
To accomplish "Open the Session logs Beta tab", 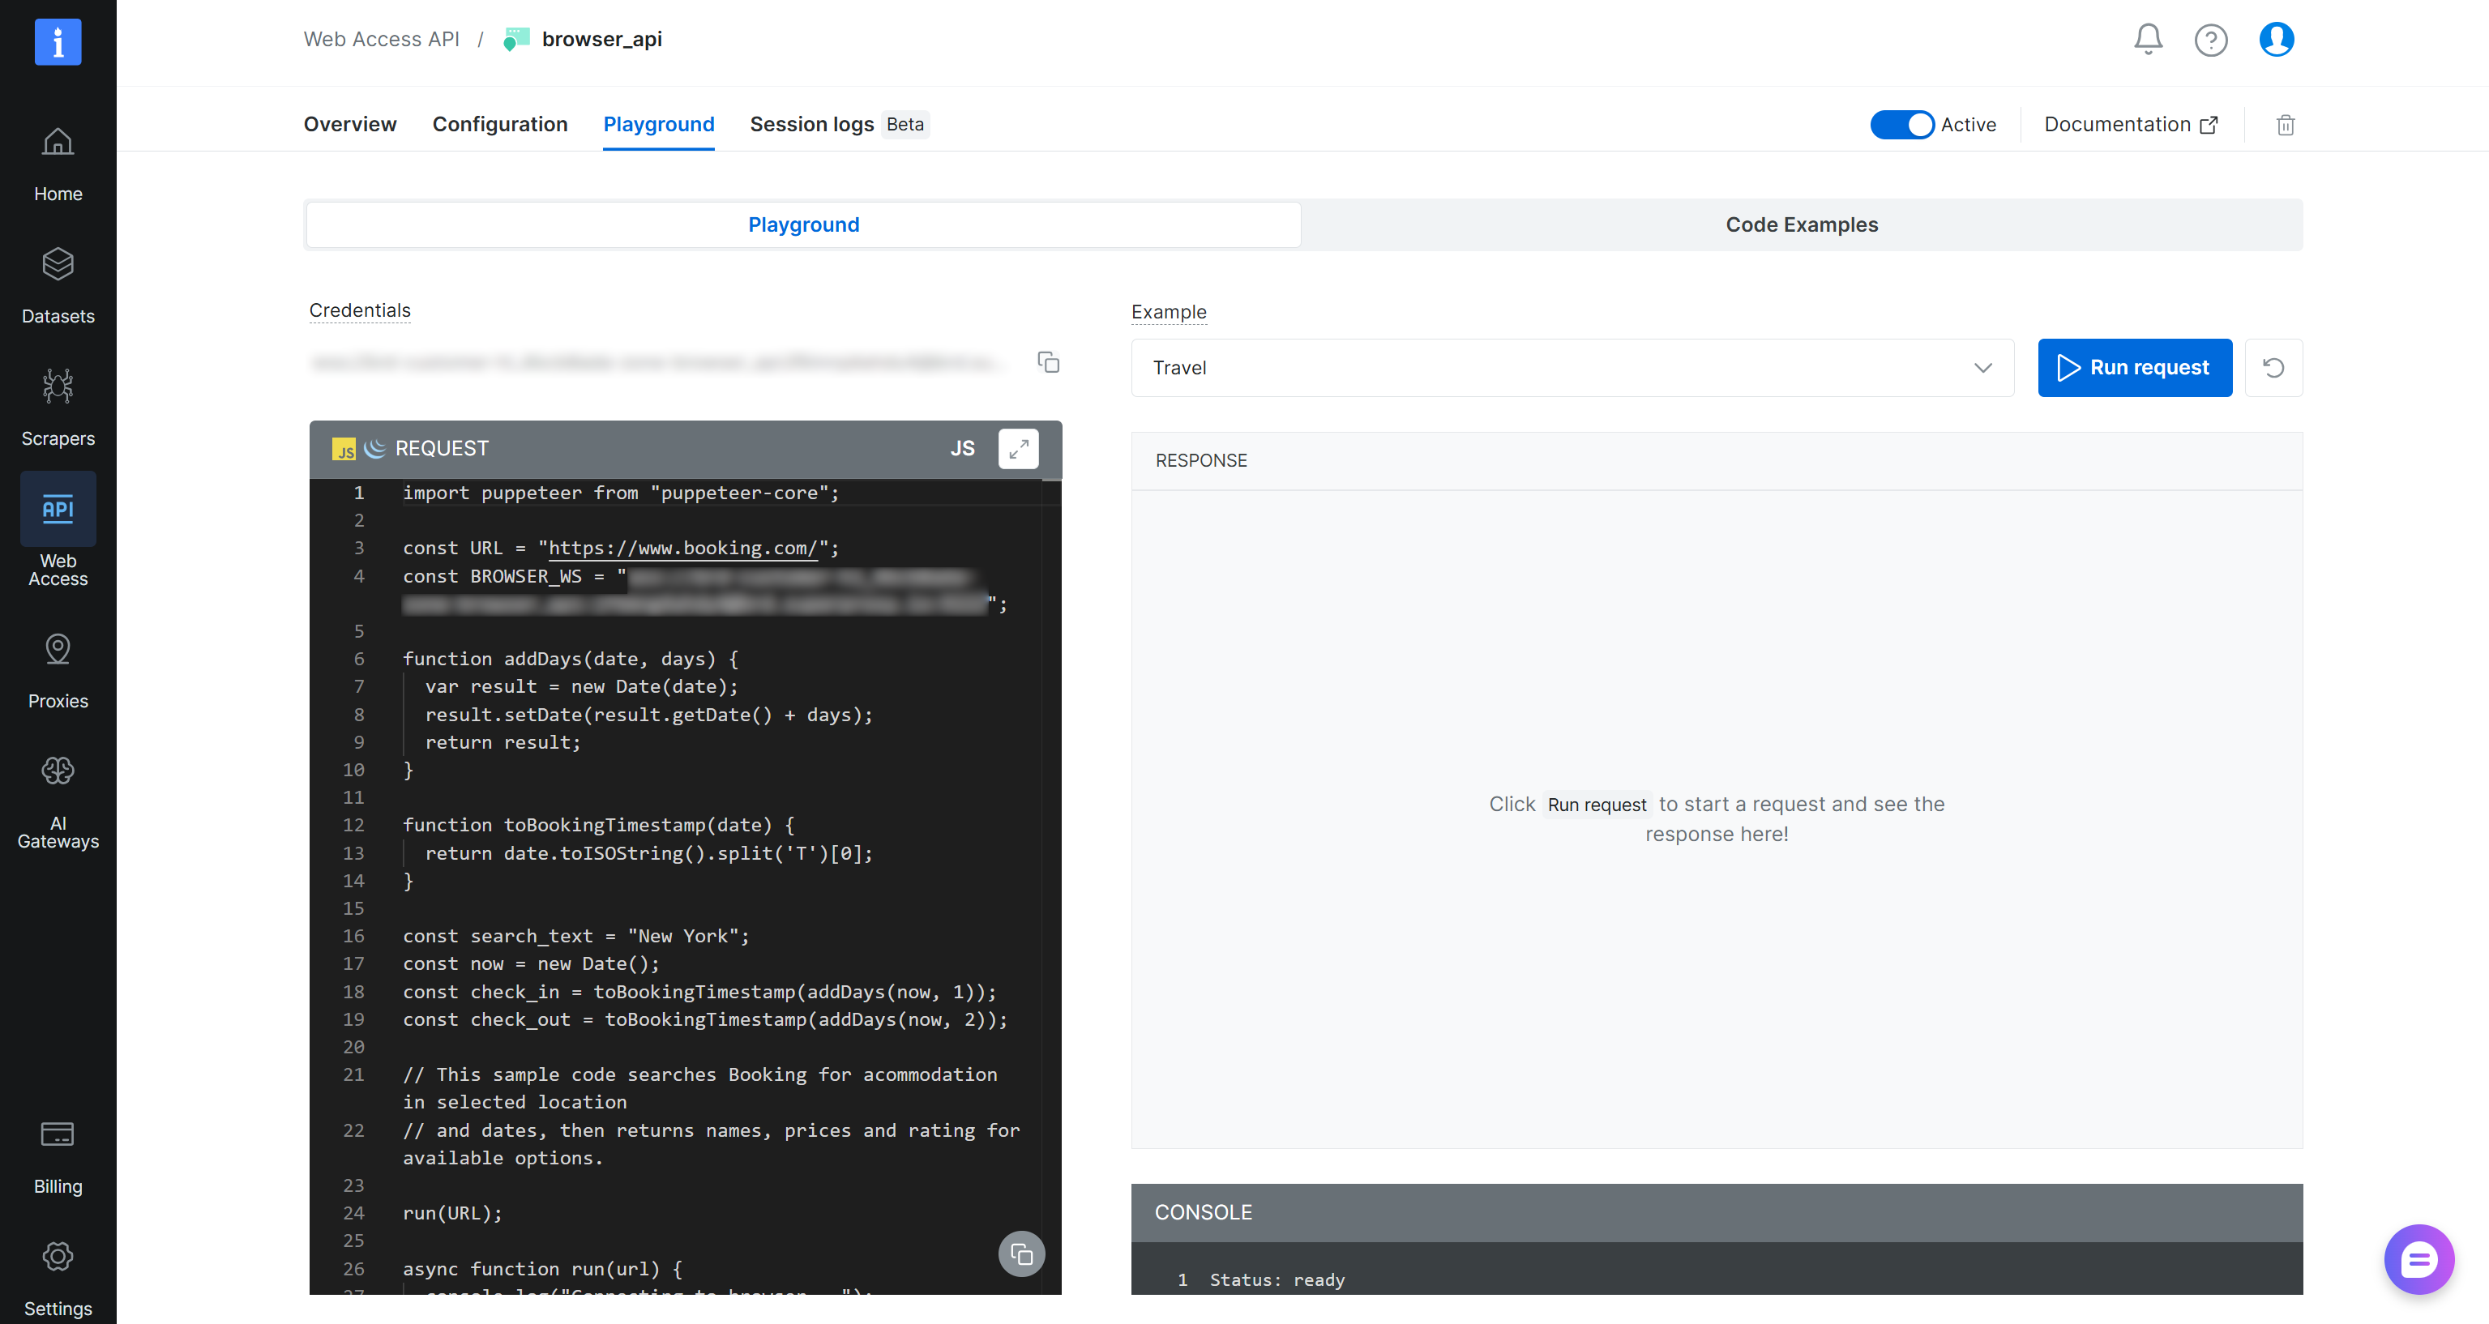I will click(x=839, y=125).
